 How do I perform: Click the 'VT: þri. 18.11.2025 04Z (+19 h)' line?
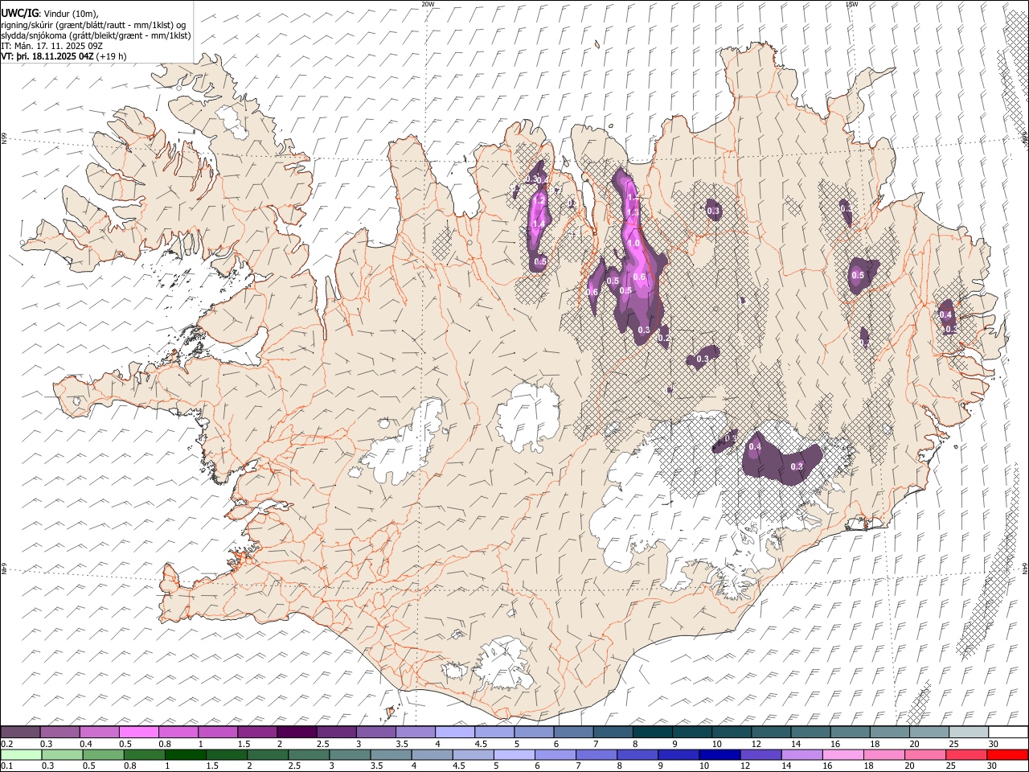pyautogui.click(x=64, y=56)
